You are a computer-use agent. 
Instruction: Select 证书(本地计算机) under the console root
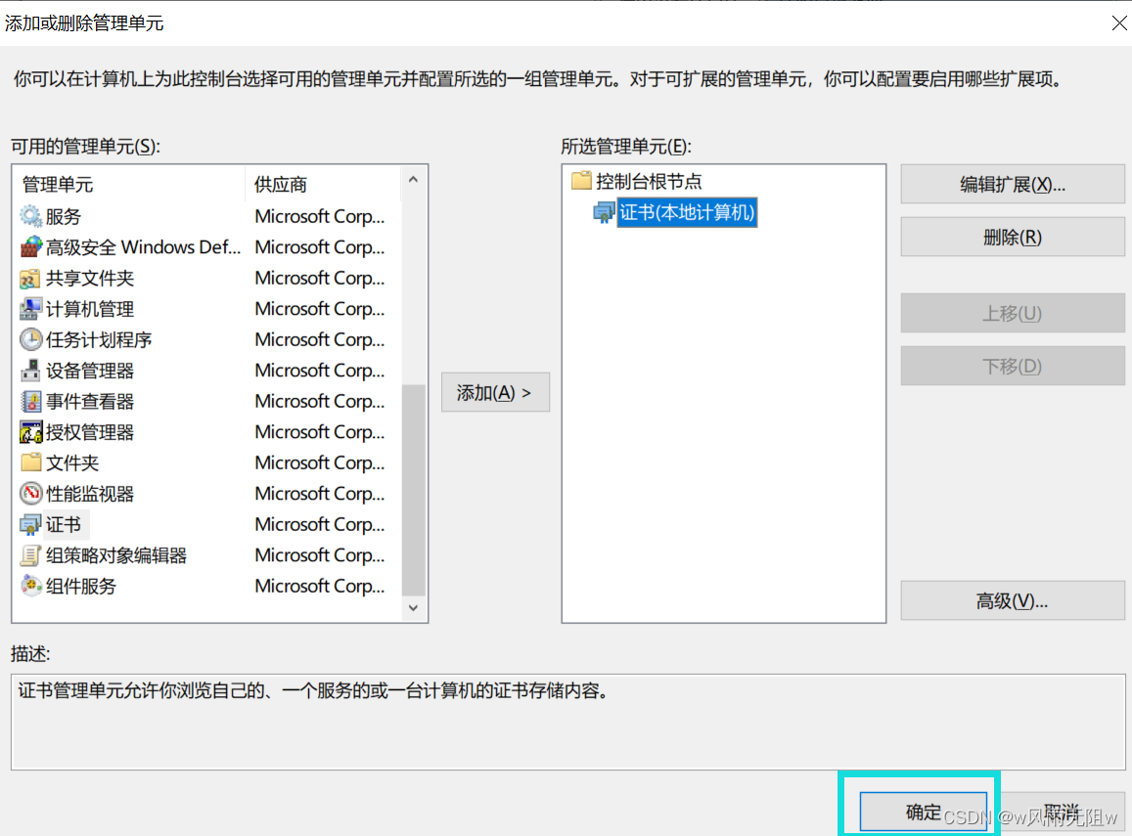[687, 211]
